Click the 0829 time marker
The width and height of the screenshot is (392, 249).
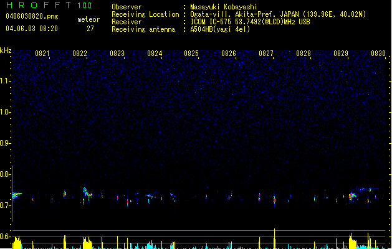(x=341, y=54)
